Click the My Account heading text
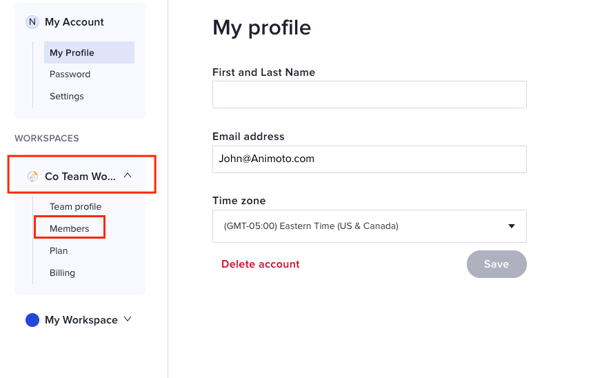This screenshot has width=602, height=378. (x=74, y=22)
